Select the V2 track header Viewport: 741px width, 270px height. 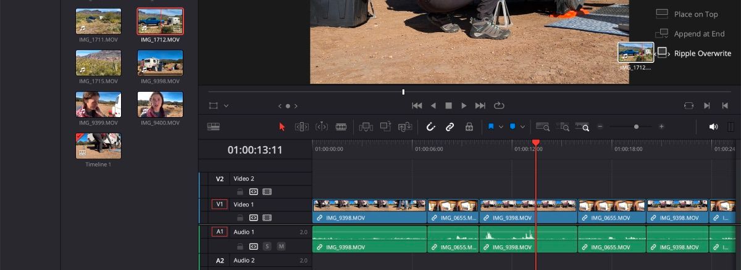point(219,179)
